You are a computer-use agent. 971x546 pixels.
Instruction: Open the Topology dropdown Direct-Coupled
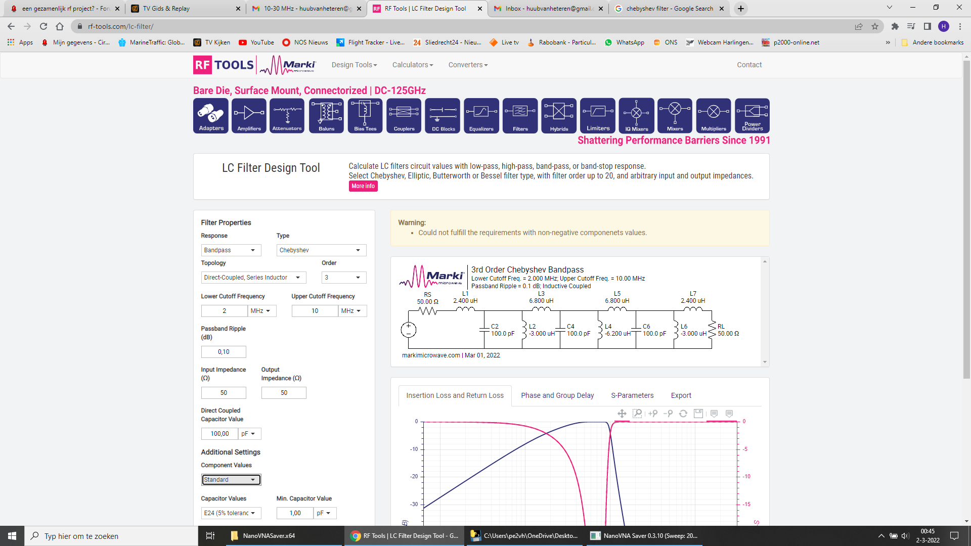tap(254, 278)
